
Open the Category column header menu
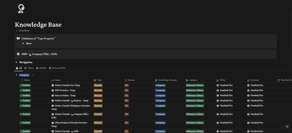tap(192, 80)
